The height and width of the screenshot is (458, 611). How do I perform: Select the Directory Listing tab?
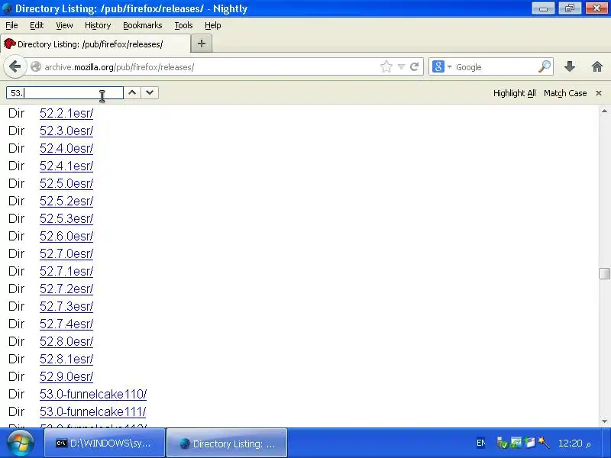pyautogui.click(x=95, y=44)
